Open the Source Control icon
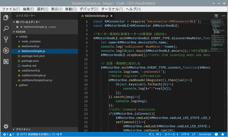The height and width of the screenshot is (137, 228). (x=6, y=39)
